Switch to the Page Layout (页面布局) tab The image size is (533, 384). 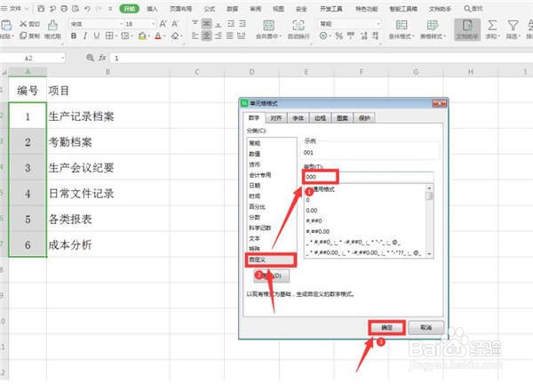pyautogui.click(x=181, y=9)
